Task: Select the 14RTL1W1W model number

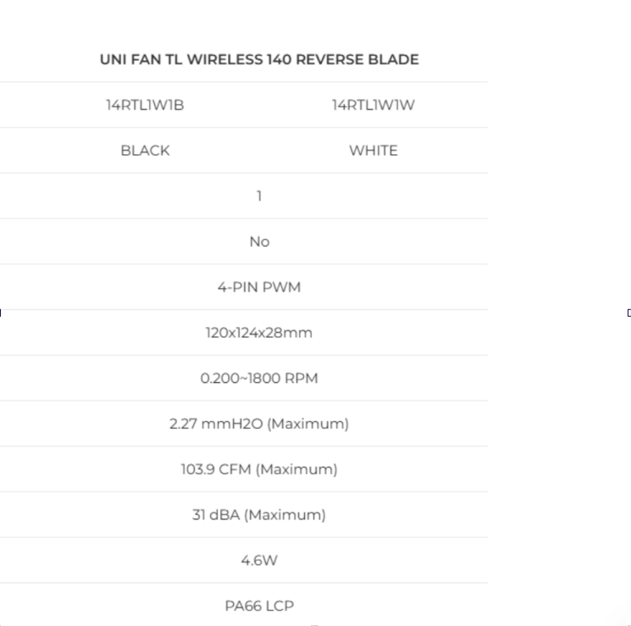Action: [x=373, y=105]
